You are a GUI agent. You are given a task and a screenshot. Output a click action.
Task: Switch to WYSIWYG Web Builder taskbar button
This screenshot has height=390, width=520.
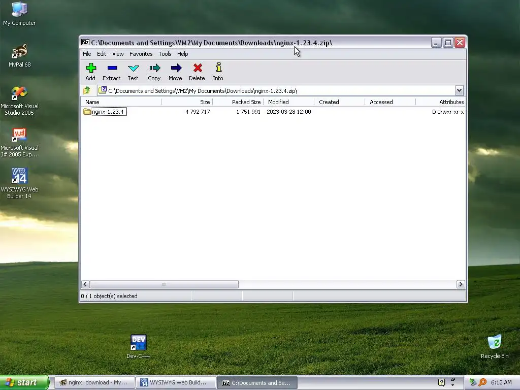coord(176,382)
